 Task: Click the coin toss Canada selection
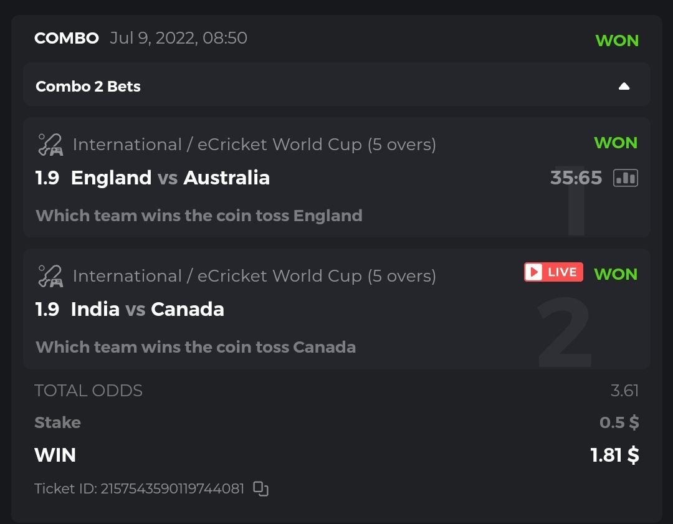point(196,347)
